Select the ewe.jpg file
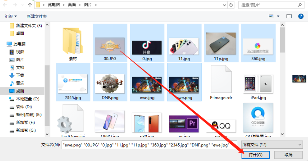Image resolution: width=308 pixels, height=161 pixels. pyautogui.click(x=147, y=82)
